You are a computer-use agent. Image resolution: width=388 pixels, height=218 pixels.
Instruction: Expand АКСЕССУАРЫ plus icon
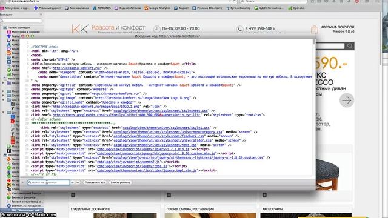264,195
